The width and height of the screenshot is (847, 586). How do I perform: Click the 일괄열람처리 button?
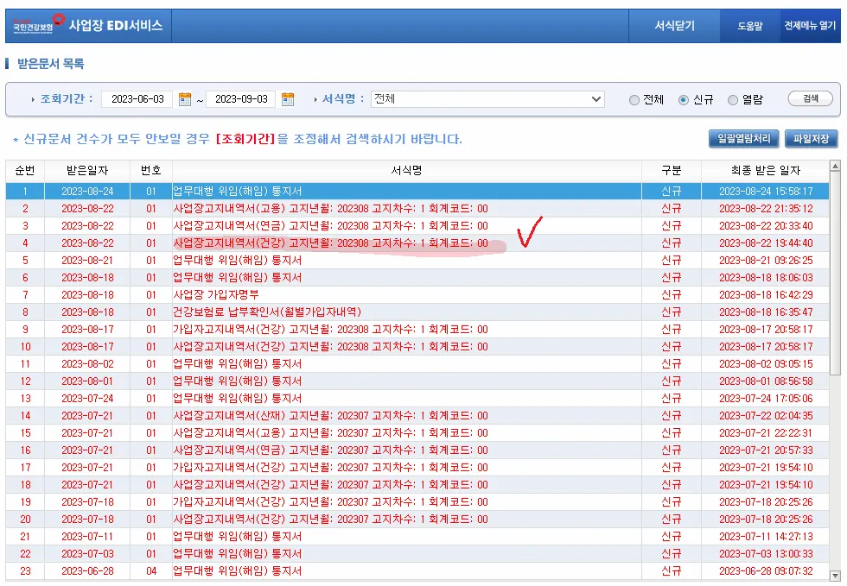point(744,139)
